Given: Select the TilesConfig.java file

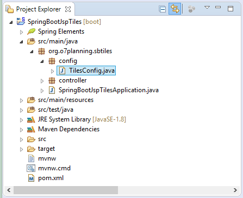Looking at the screenshot, I should (x=86, y=71).
